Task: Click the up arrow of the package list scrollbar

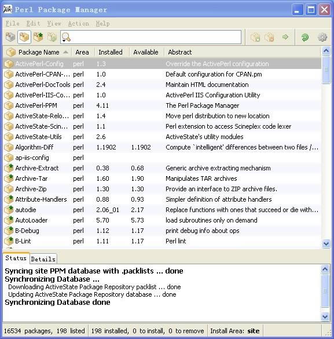Action: coord(326,51)
